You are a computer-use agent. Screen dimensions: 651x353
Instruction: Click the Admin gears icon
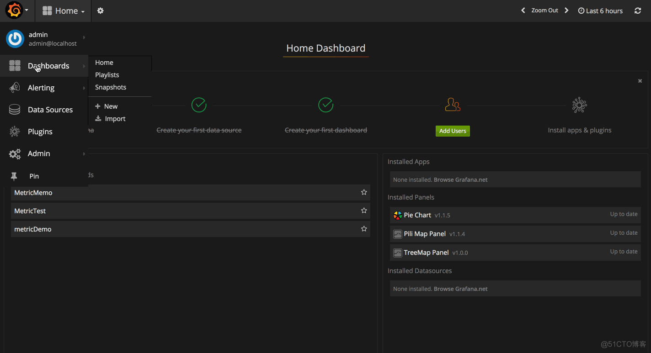(15, 154)
